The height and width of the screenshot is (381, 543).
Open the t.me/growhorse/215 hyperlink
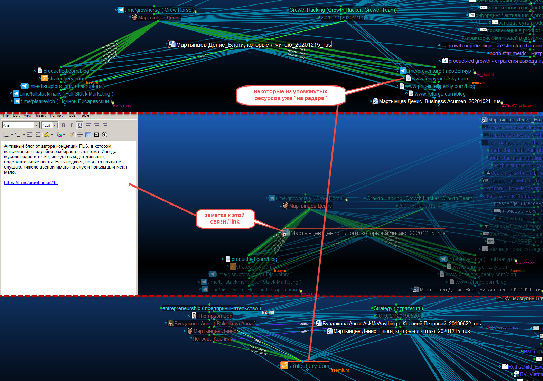31,182
